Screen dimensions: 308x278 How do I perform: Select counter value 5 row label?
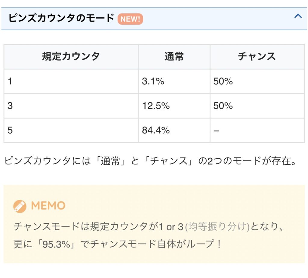tap(71, 130)
